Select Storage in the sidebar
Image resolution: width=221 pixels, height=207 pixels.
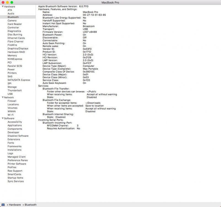(x=12, y=87)
